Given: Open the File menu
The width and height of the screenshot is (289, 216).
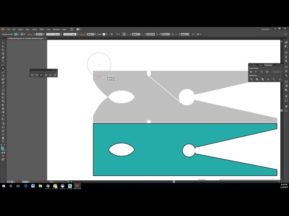Looking at the screenshot, I should (x=9, y=29).
